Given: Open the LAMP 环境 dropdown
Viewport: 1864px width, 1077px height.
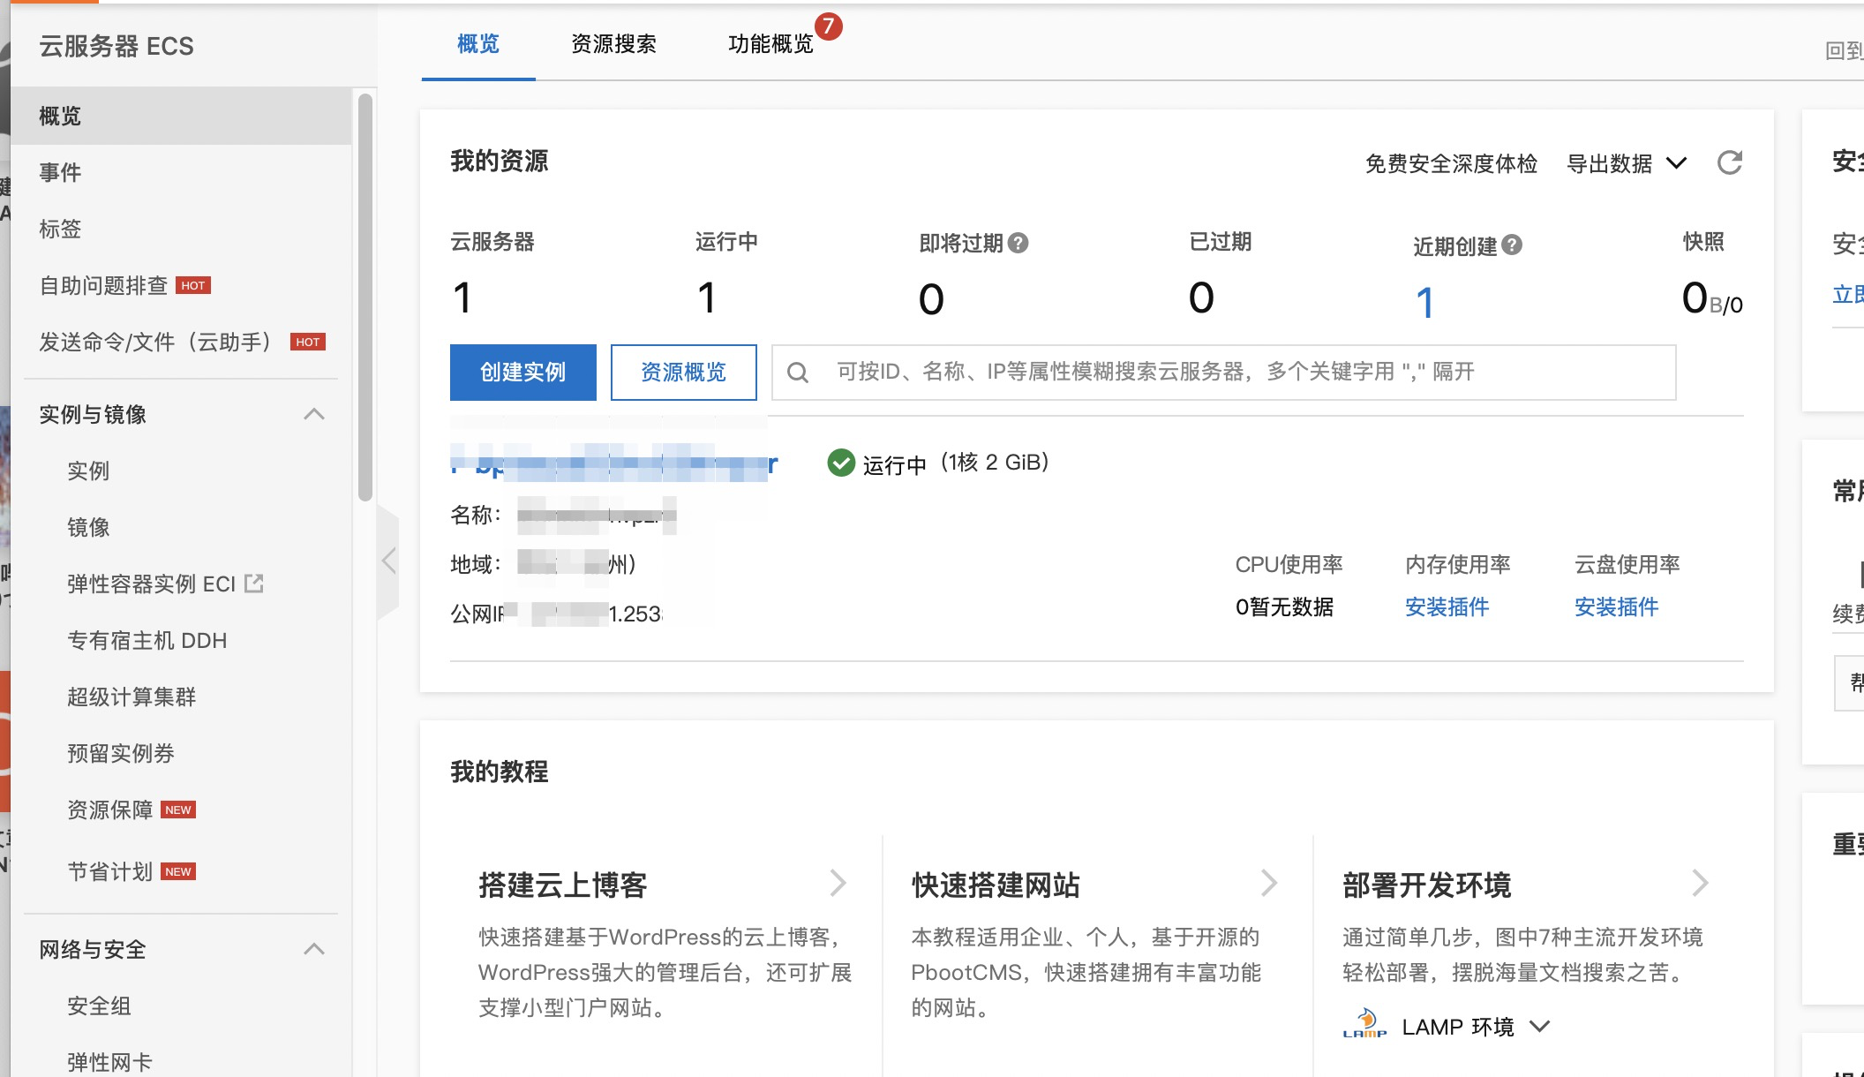Looking at the screenshot, I should (x=1476, y=1027).
